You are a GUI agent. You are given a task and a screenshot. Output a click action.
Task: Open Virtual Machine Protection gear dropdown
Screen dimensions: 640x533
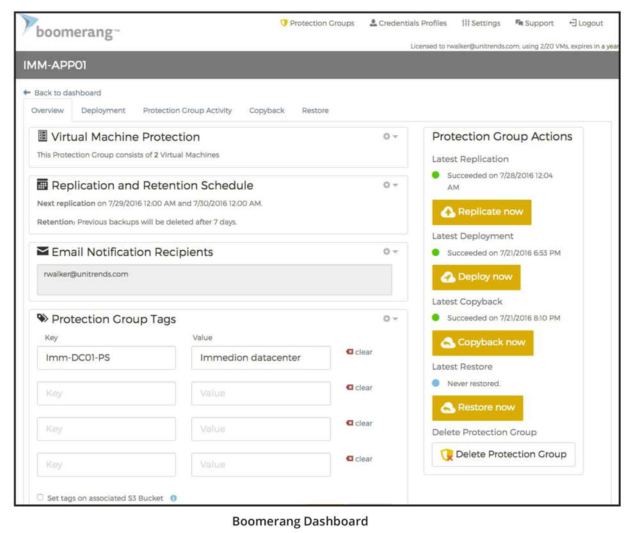tap(390, 136)
